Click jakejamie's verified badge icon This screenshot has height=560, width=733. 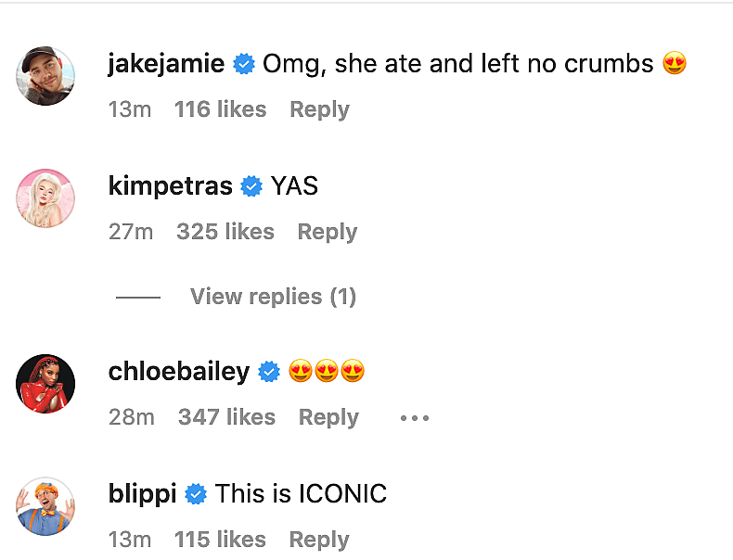pos(244,64)
